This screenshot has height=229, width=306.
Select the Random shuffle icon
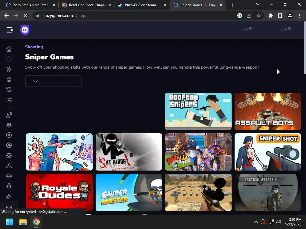click(9, 100)
